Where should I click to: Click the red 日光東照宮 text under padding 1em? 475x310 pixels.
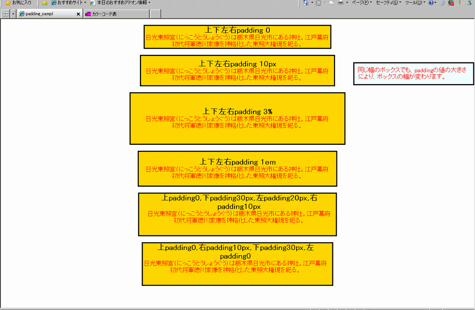tap(237, 172)
